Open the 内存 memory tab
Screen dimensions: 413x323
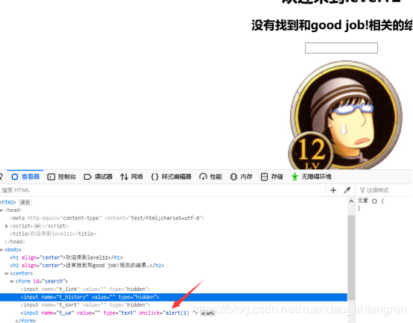242,177
